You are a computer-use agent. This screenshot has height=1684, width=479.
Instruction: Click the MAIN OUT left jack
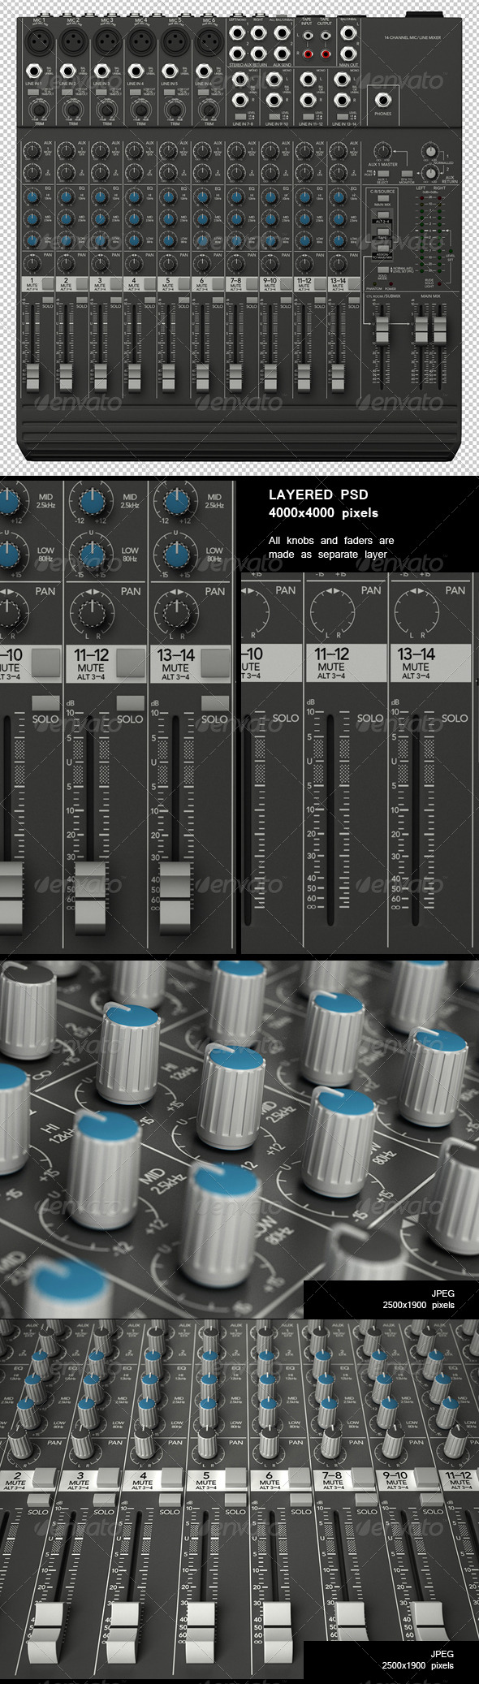coord(347,34)
